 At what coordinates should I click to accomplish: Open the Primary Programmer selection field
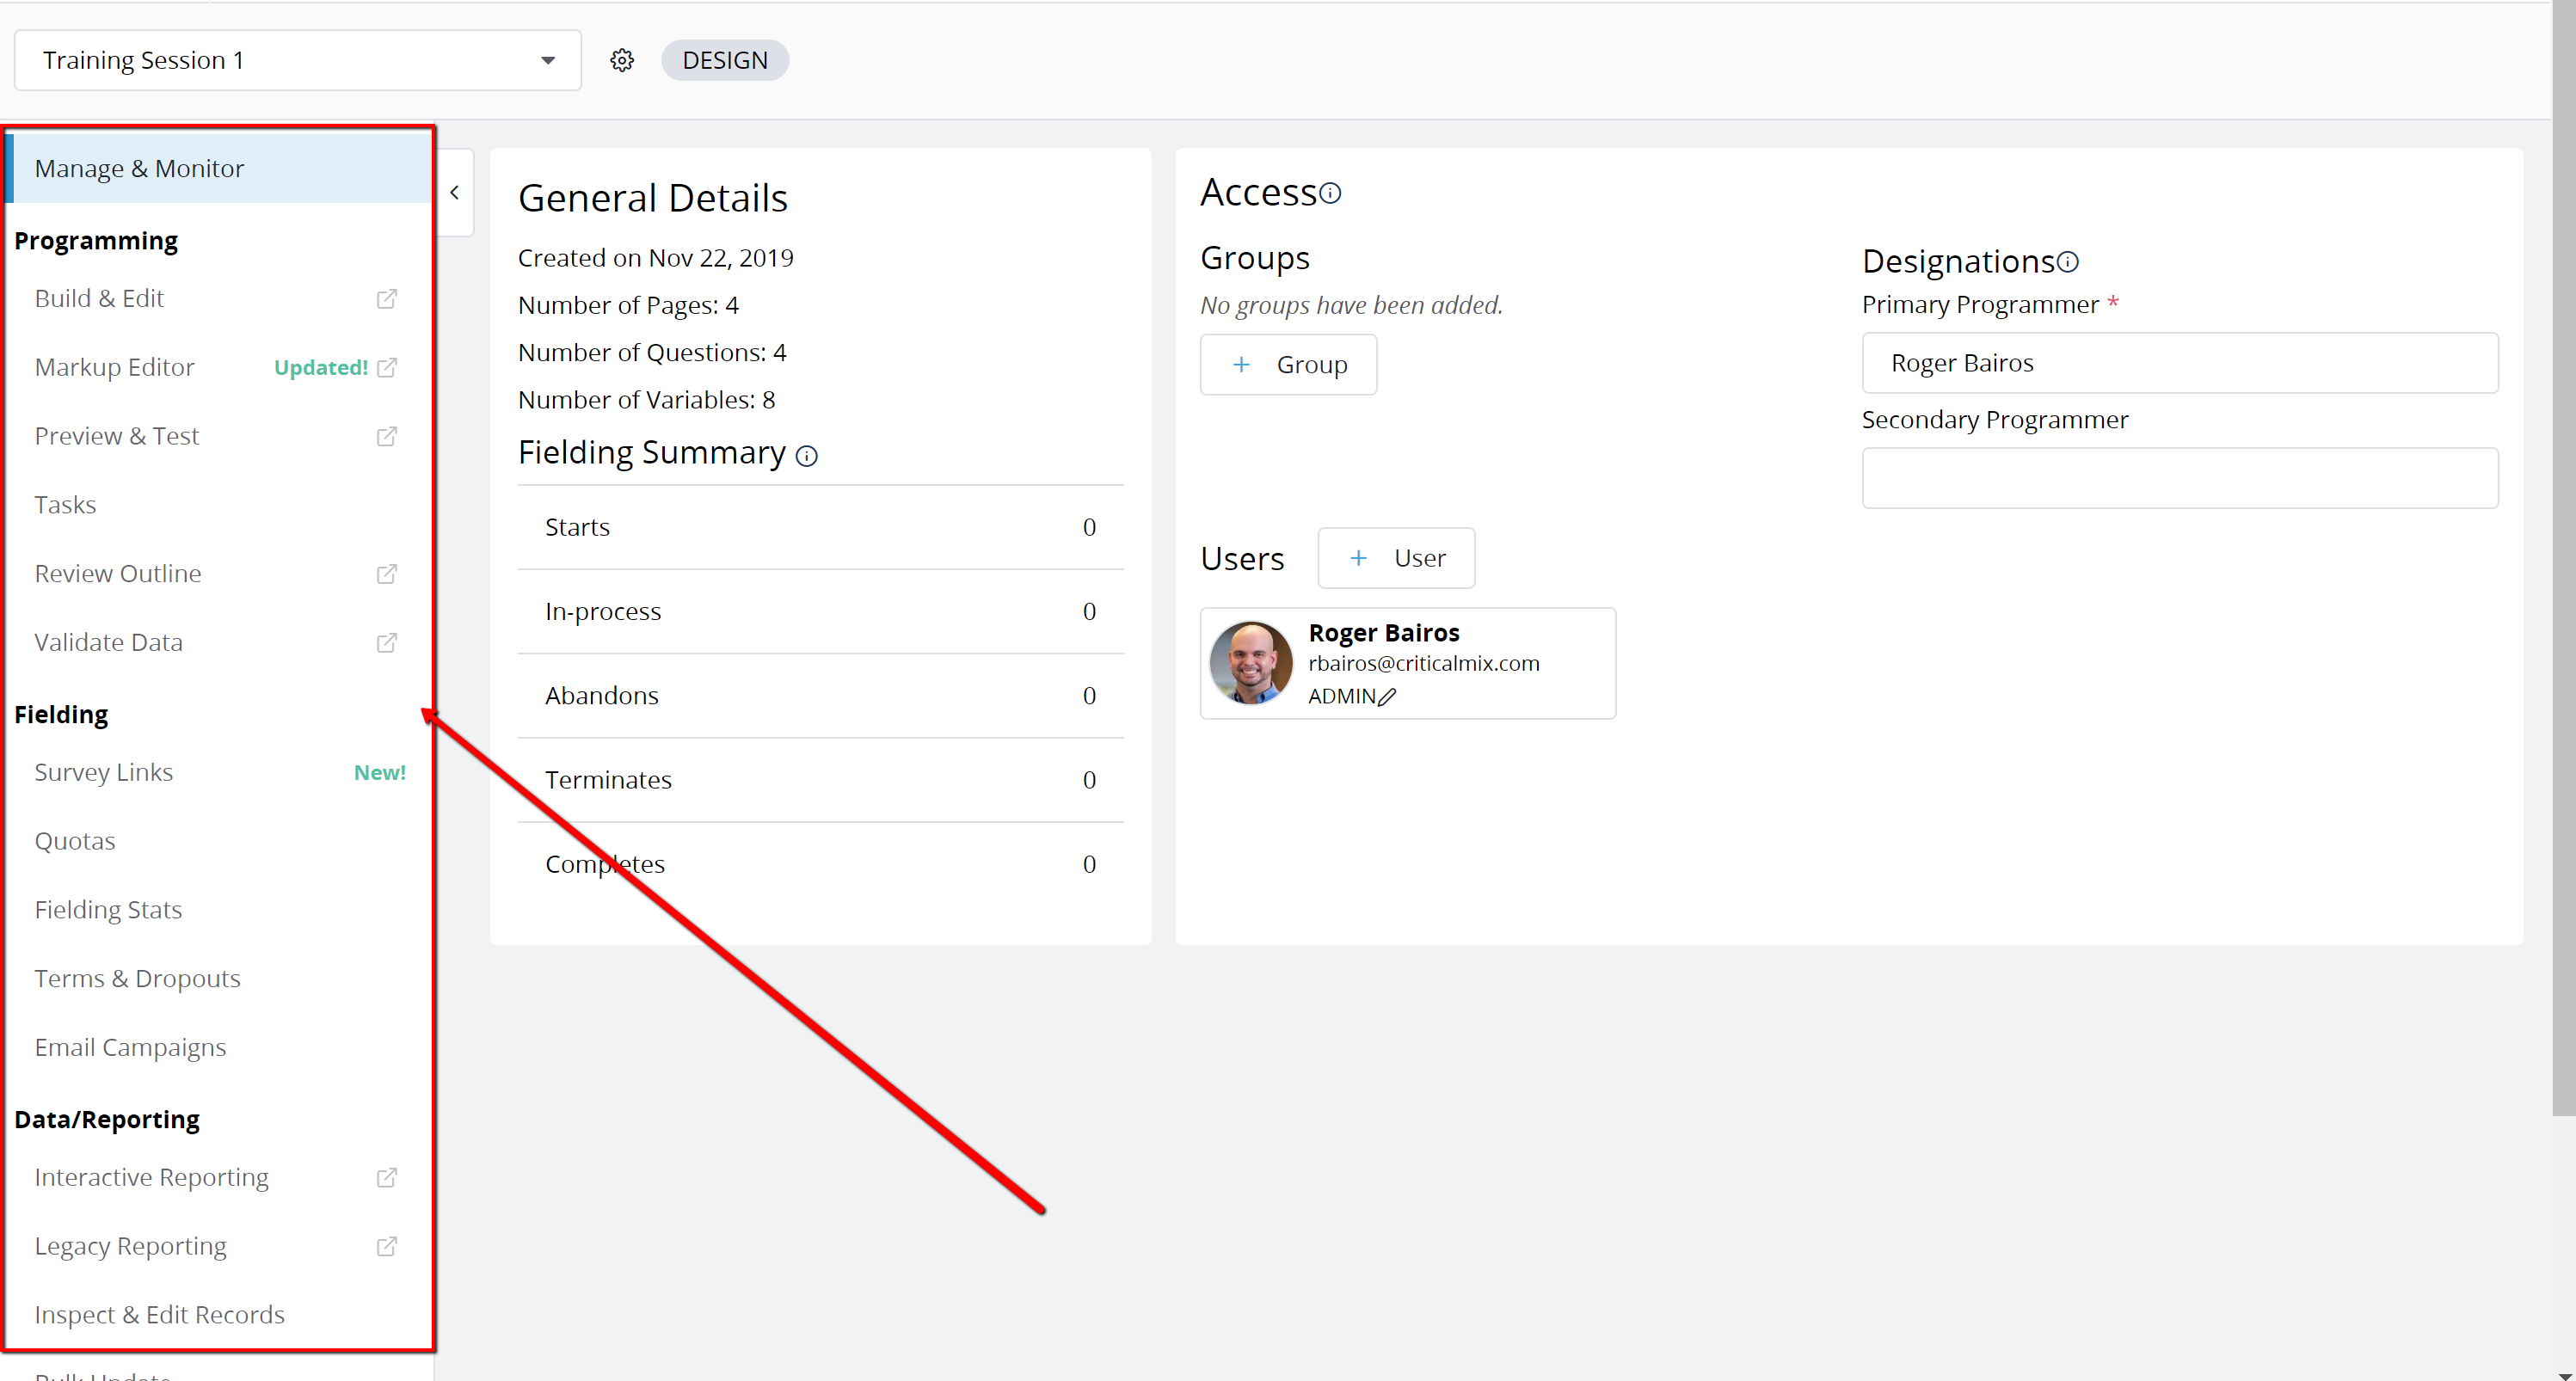pyautogui.click(x=2179, y=363)
